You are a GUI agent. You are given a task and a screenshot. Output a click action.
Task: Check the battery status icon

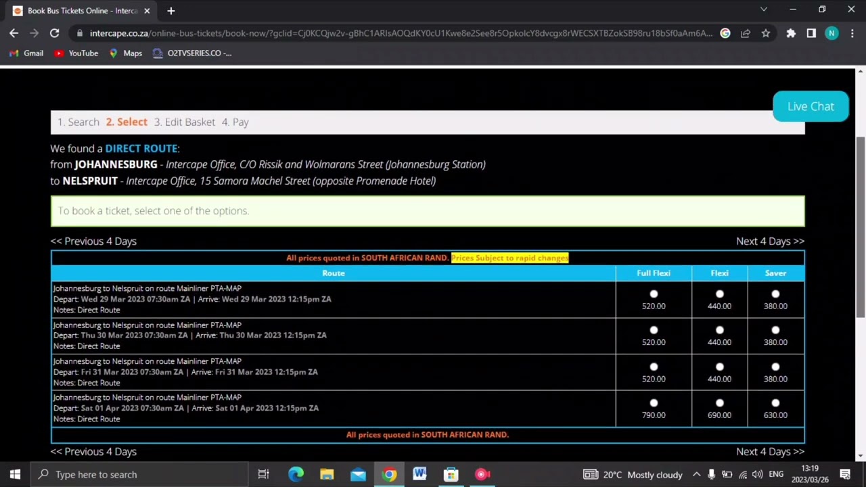(x=727, y=474)
